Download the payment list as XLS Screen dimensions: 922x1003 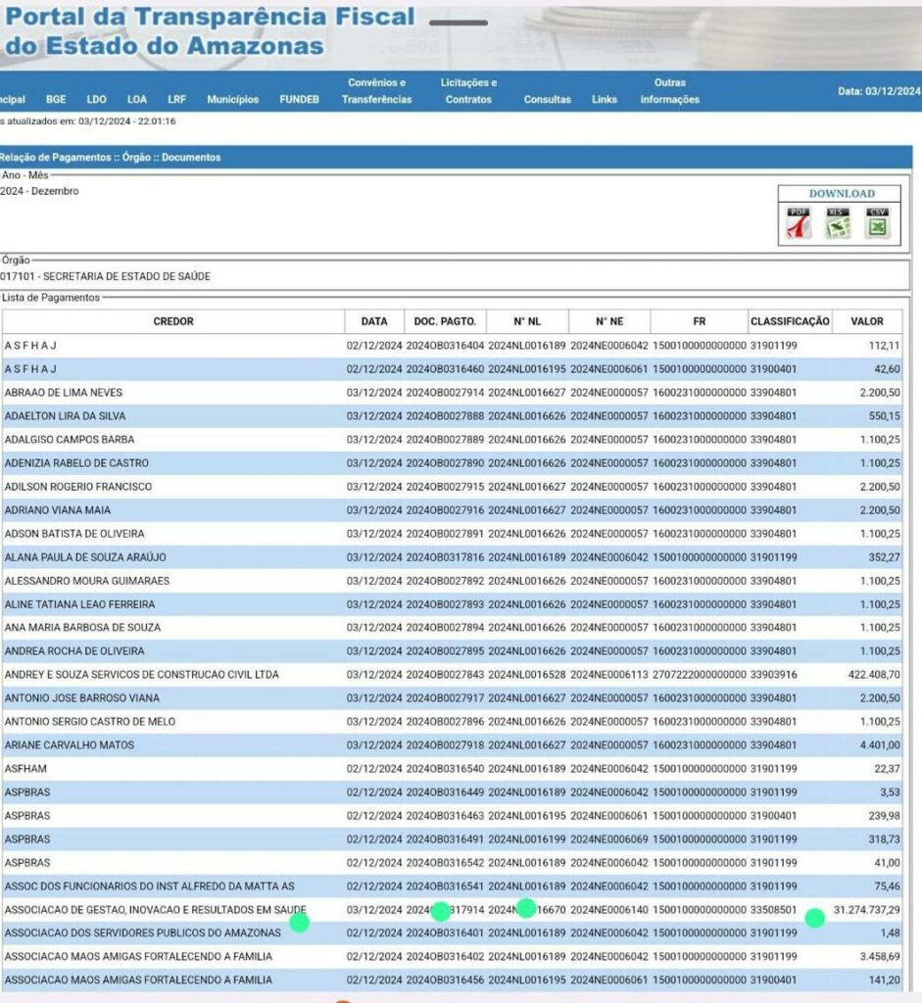coord(838,223)
